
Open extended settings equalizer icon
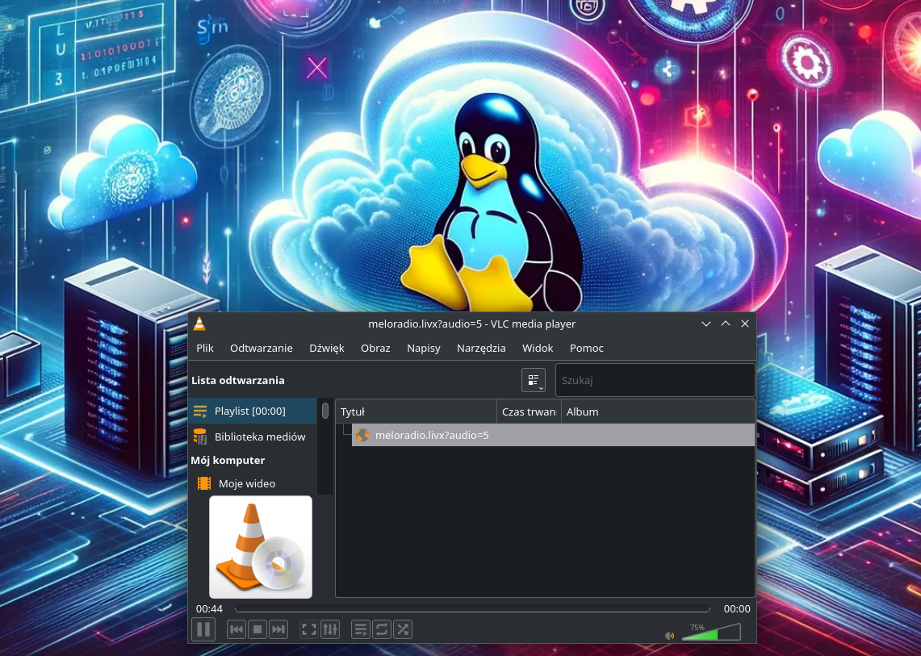point(329,629)
